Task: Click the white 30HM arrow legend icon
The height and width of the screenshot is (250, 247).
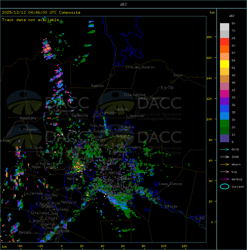Action: [x=224, y=157]
